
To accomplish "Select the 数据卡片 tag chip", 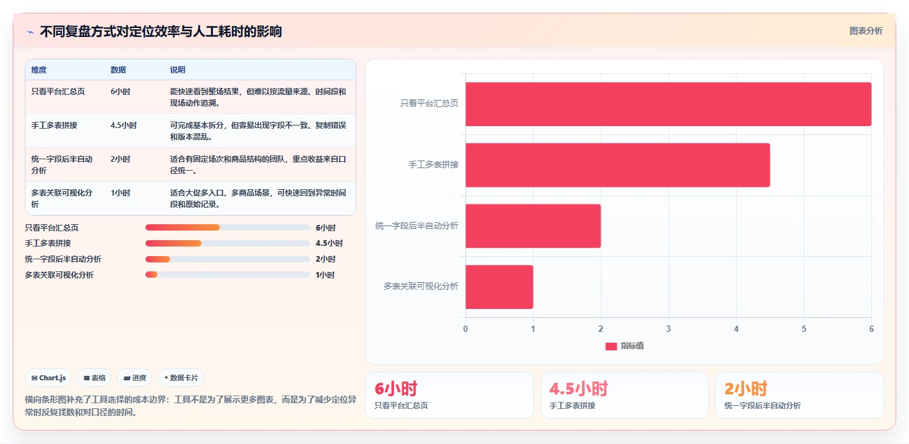I will tap(181, 378).
